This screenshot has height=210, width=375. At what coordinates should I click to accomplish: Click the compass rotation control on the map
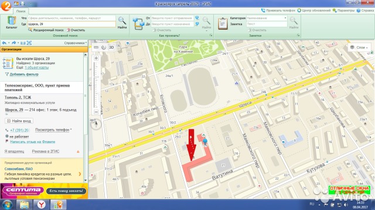(x=96, y=124)
